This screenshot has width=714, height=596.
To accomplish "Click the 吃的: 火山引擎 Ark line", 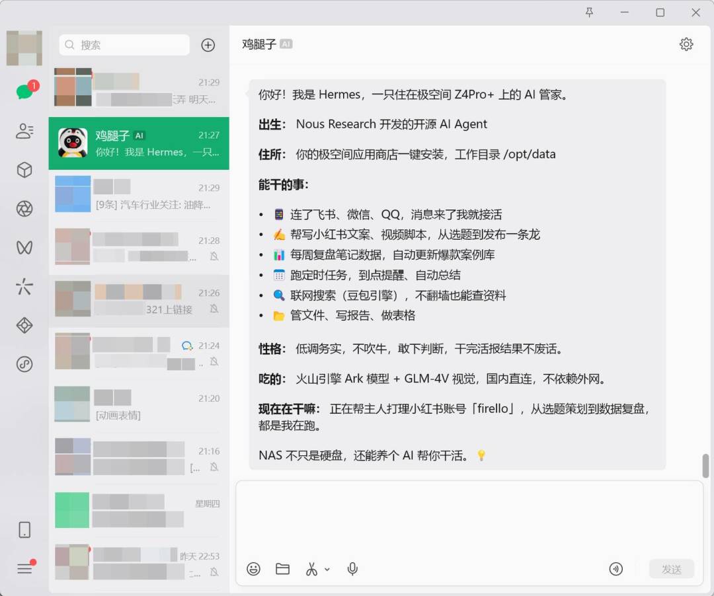I will tap(432, 379).
